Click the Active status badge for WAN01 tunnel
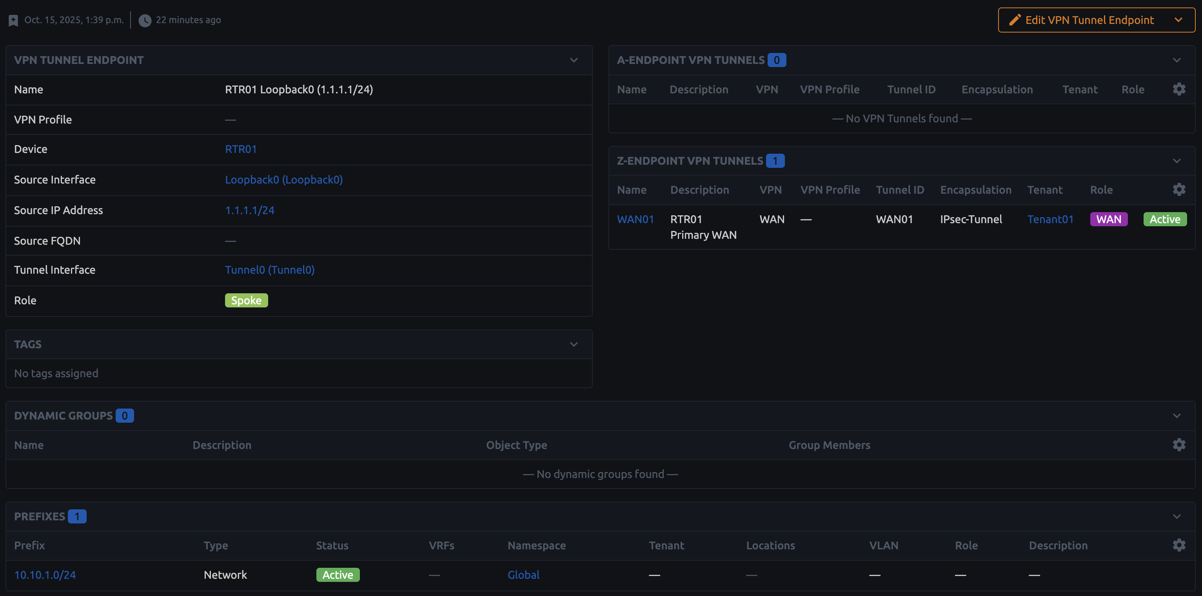The height and width of the screenshot is (596, 1202). pyautogui.click(x=1165, y=219)
